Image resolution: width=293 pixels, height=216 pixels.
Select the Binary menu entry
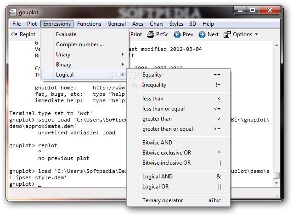[85, 65]
